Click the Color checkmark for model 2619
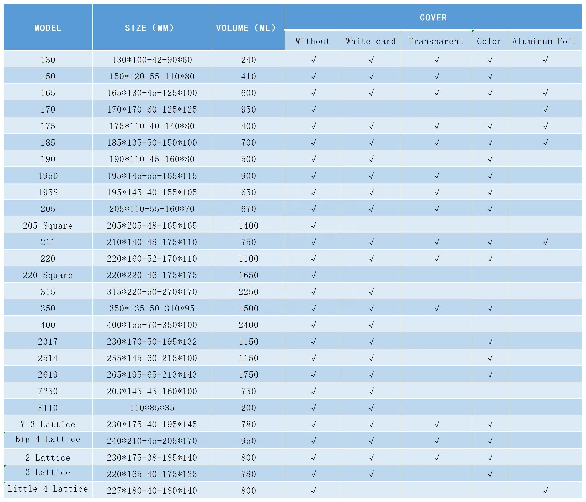The image size is (586, 502). (x=490, y=374)
